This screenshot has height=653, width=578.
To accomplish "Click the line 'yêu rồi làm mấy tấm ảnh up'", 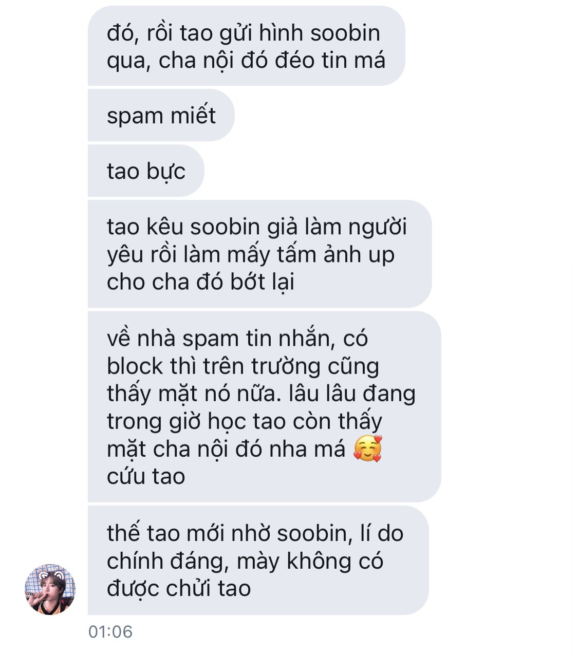I will tap(251, 254).
